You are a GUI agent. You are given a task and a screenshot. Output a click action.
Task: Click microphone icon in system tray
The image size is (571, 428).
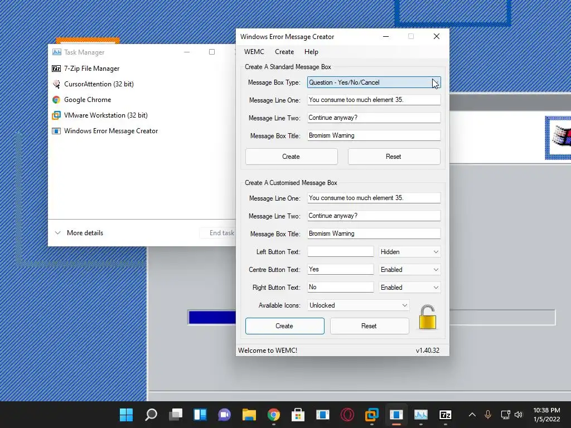pos(488,415)
